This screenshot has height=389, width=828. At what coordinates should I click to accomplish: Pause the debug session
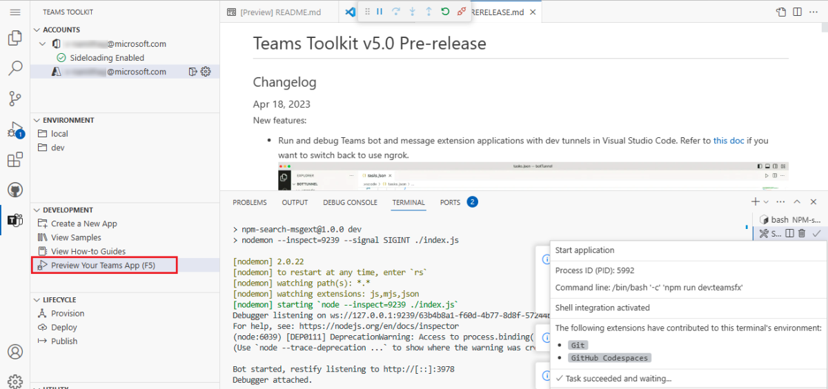[x=379, y=12]
